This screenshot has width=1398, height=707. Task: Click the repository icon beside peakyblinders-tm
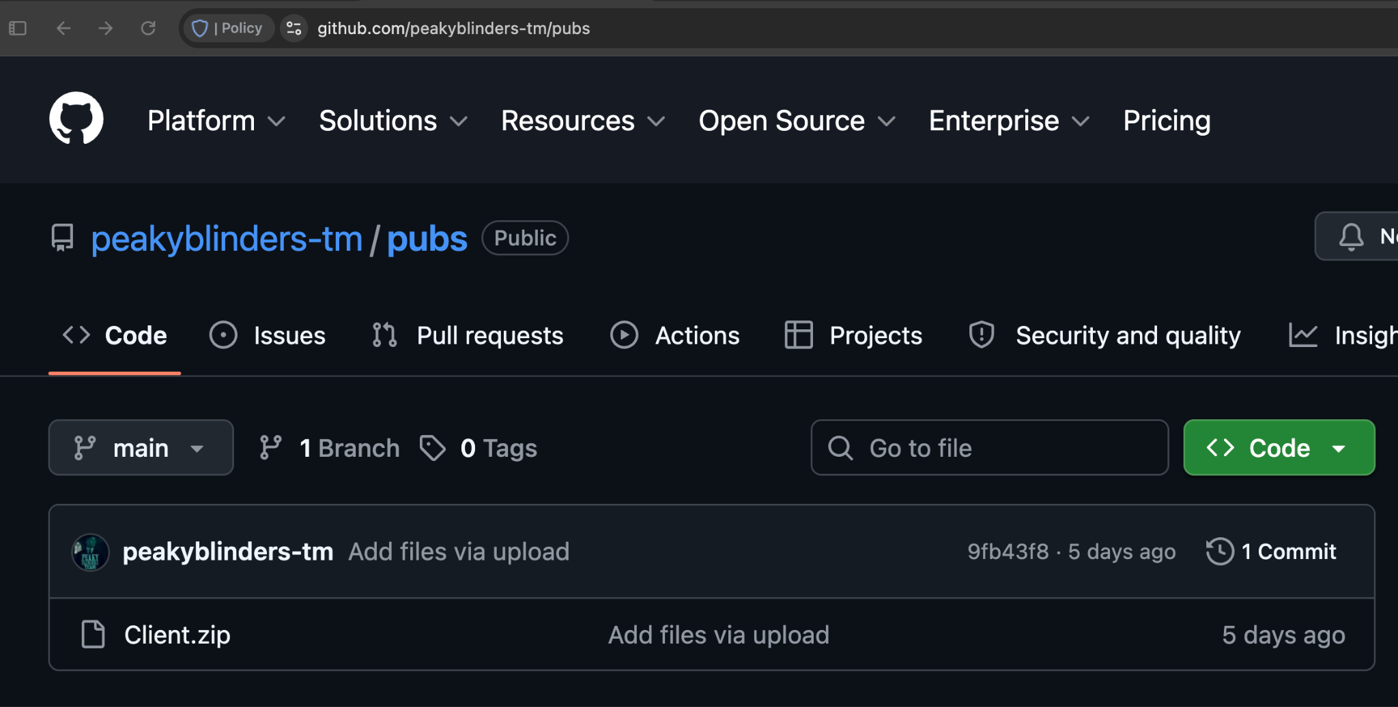[62, 238]
